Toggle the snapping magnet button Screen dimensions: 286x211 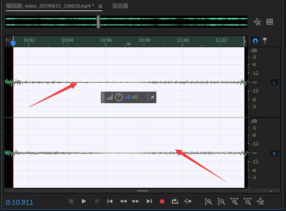[255, 41]
